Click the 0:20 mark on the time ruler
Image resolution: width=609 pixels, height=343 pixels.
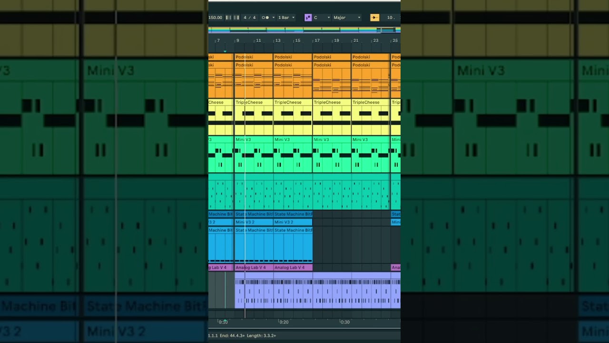(x=284, y=322)
